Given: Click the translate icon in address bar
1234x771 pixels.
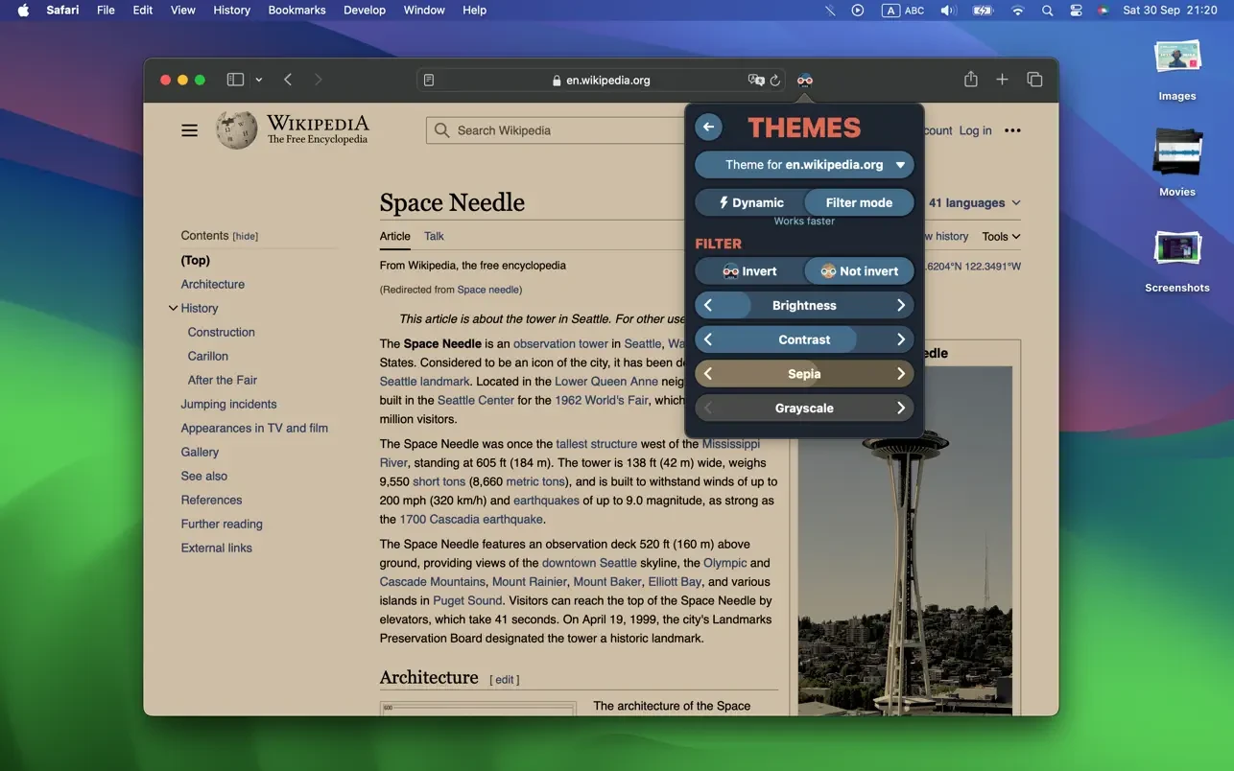Looking at the screenshot, I should click(x=755, y=81).
